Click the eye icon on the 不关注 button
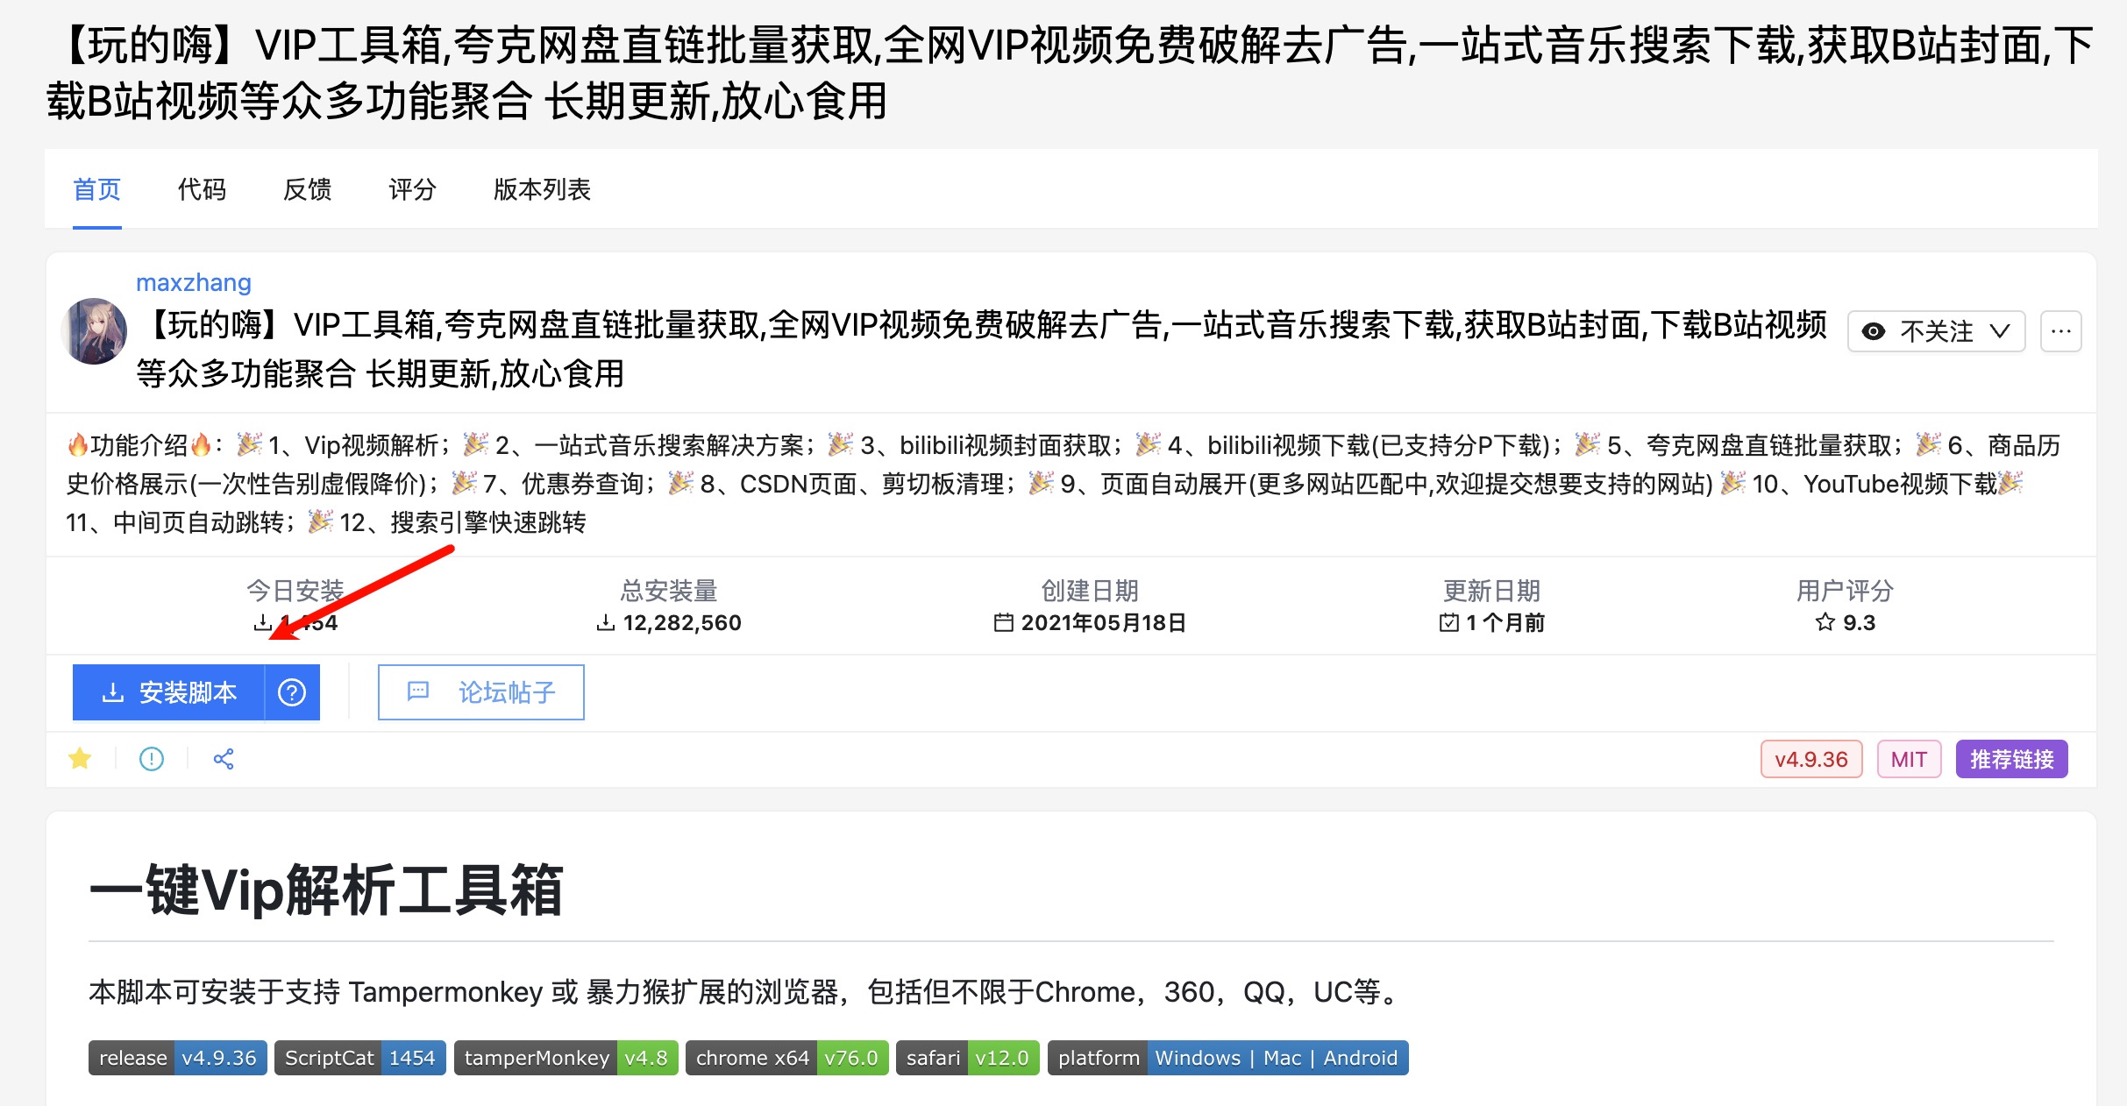The image size is (2127, 1106). coord(1874,330)
